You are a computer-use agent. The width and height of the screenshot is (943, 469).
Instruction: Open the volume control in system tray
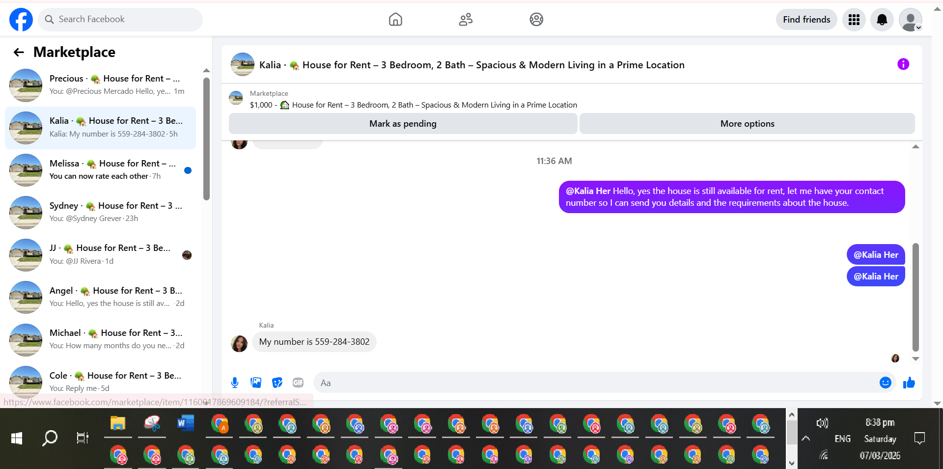(x=822, y=423)
